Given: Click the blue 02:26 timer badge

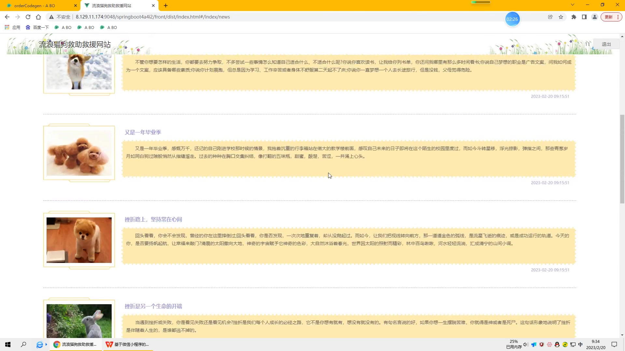Looking at the screenshot, I should point(512,19).
